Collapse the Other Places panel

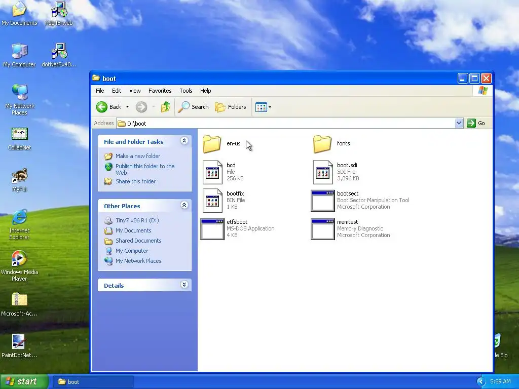pyautogui.click(x=184, y=206)
